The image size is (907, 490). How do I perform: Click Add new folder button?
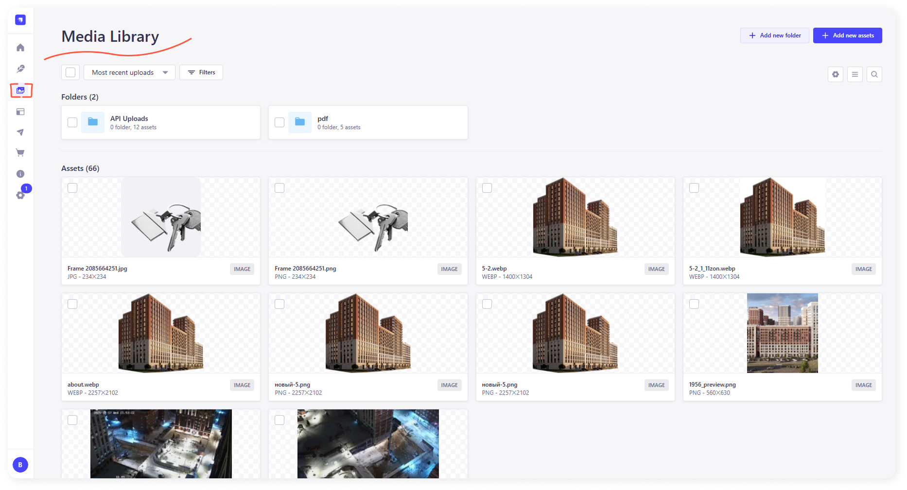[x=774, y=35]
